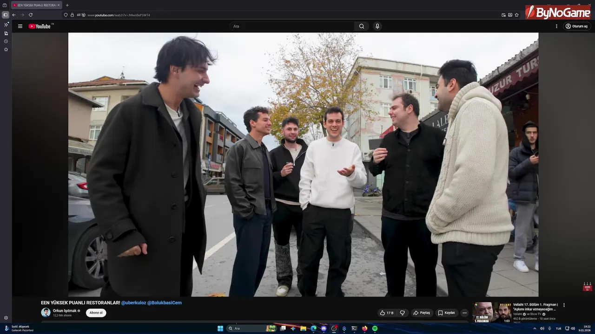Open the @BolukbasiCem channel mention link
Screen dimensions: 595x334
[x=165, y=302]
